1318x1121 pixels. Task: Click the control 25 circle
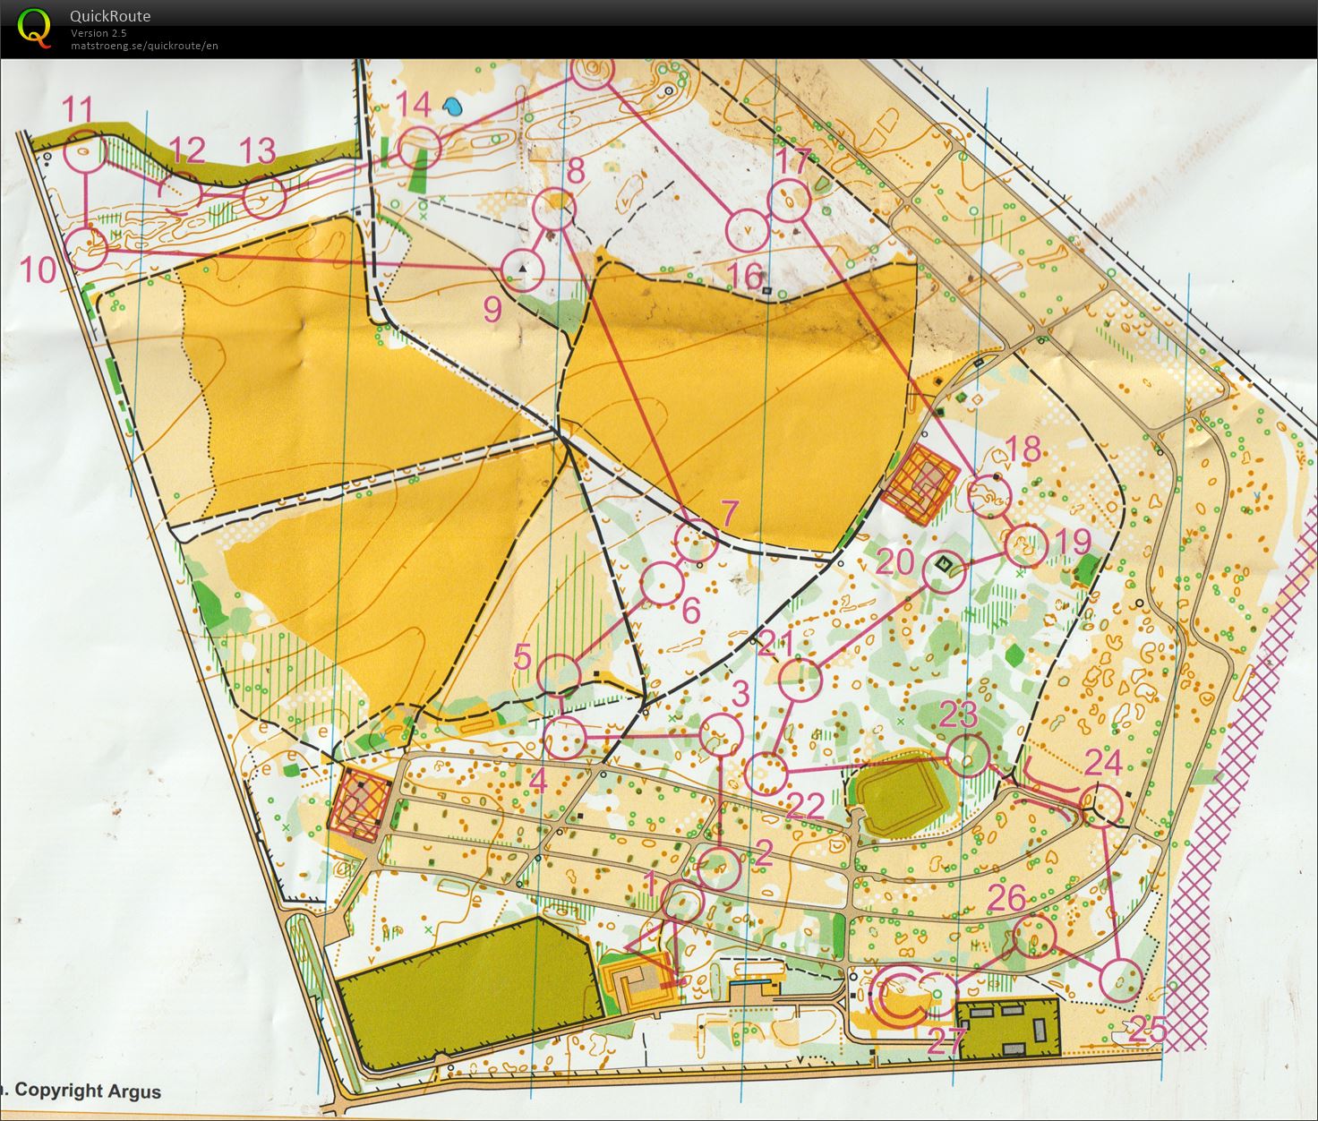[x=1121, y=980]
